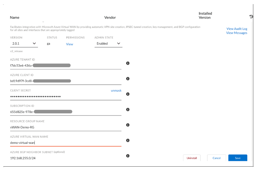The height and width of the screenshot is (172, 259).
Task: Click the Client Secret info icon
Action: point(128,94)
